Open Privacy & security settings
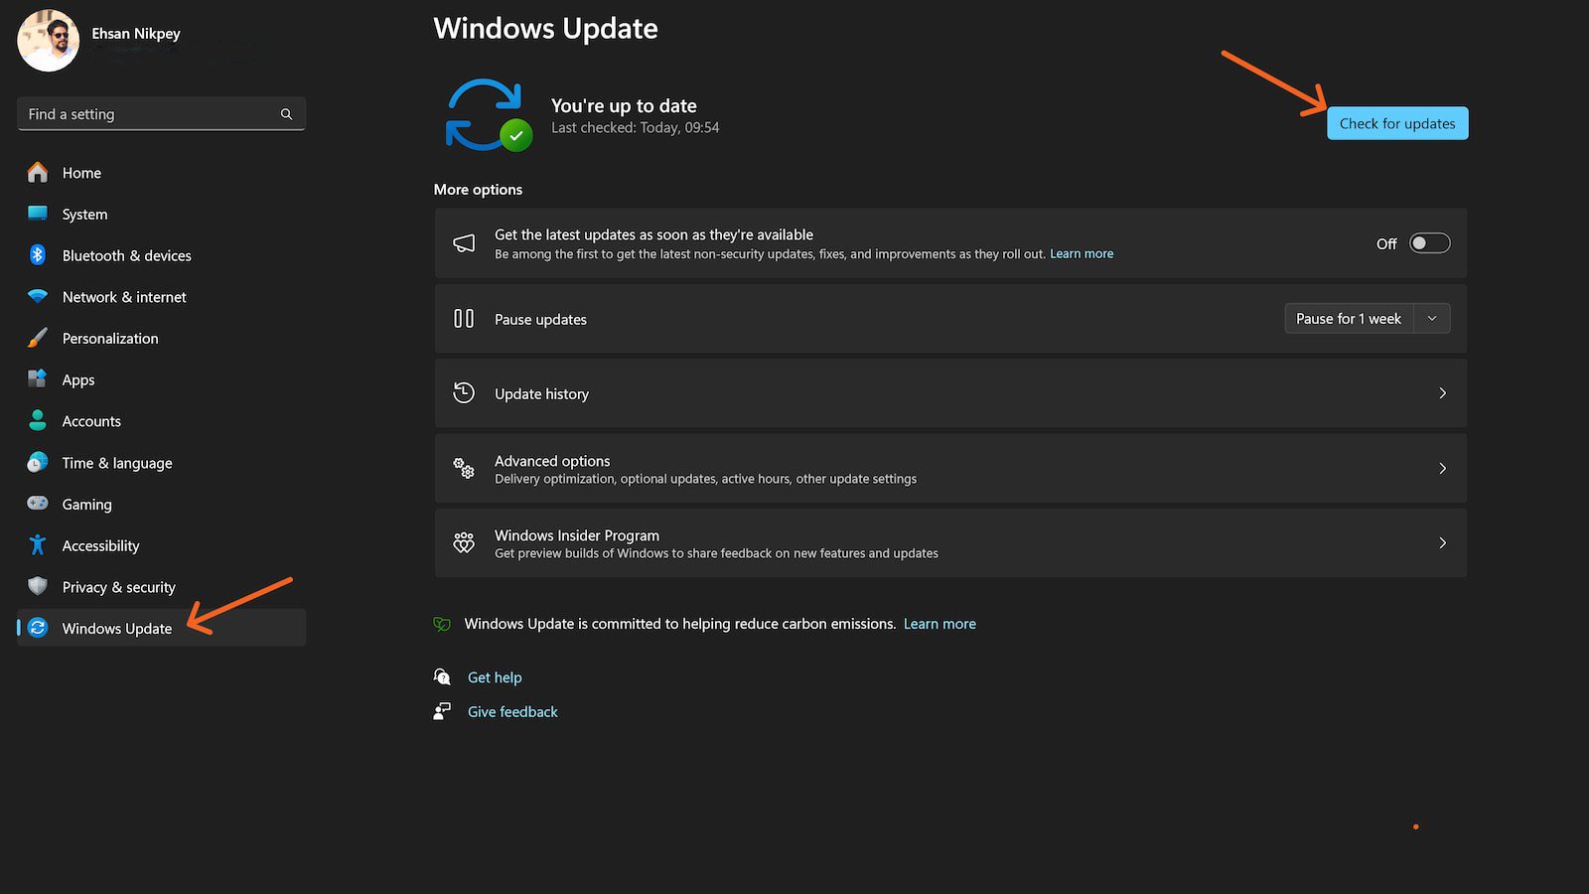This screenshot has height=894, width=1589. (x=161, y=587)
